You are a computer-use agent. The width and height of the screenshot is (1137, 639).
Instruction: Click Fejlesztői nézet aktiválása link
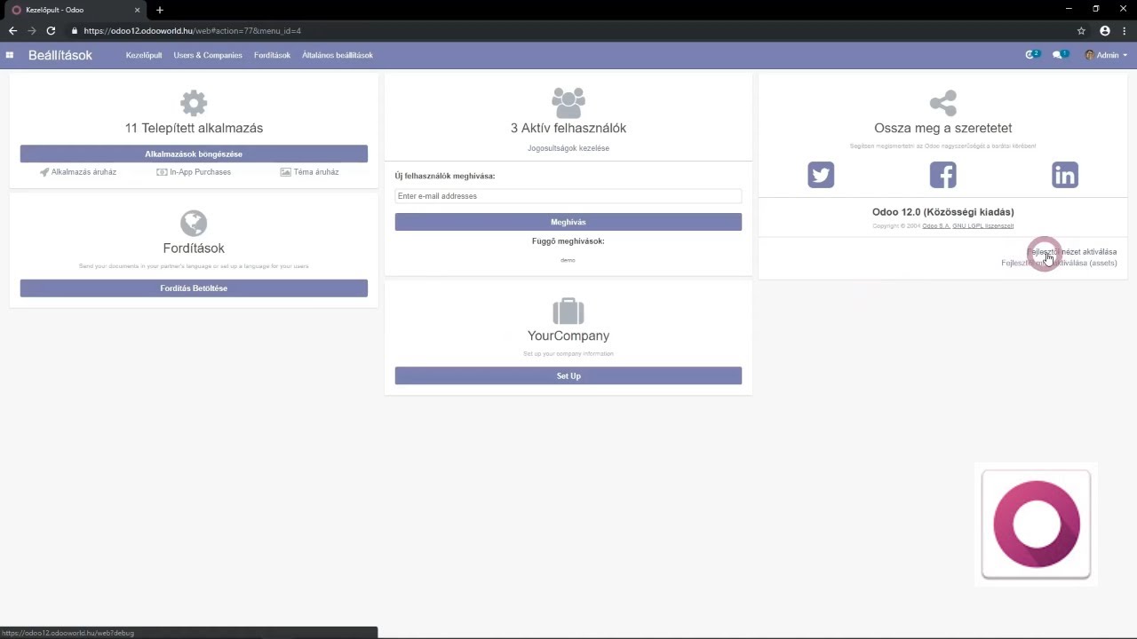pyautogui.click(x=1071, y=252)
